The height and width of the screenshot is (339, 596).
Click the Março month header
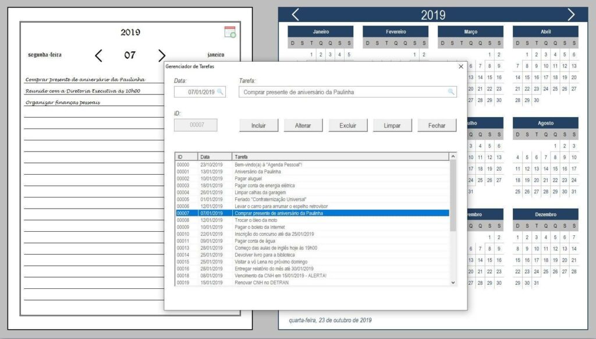coord(470,31)
